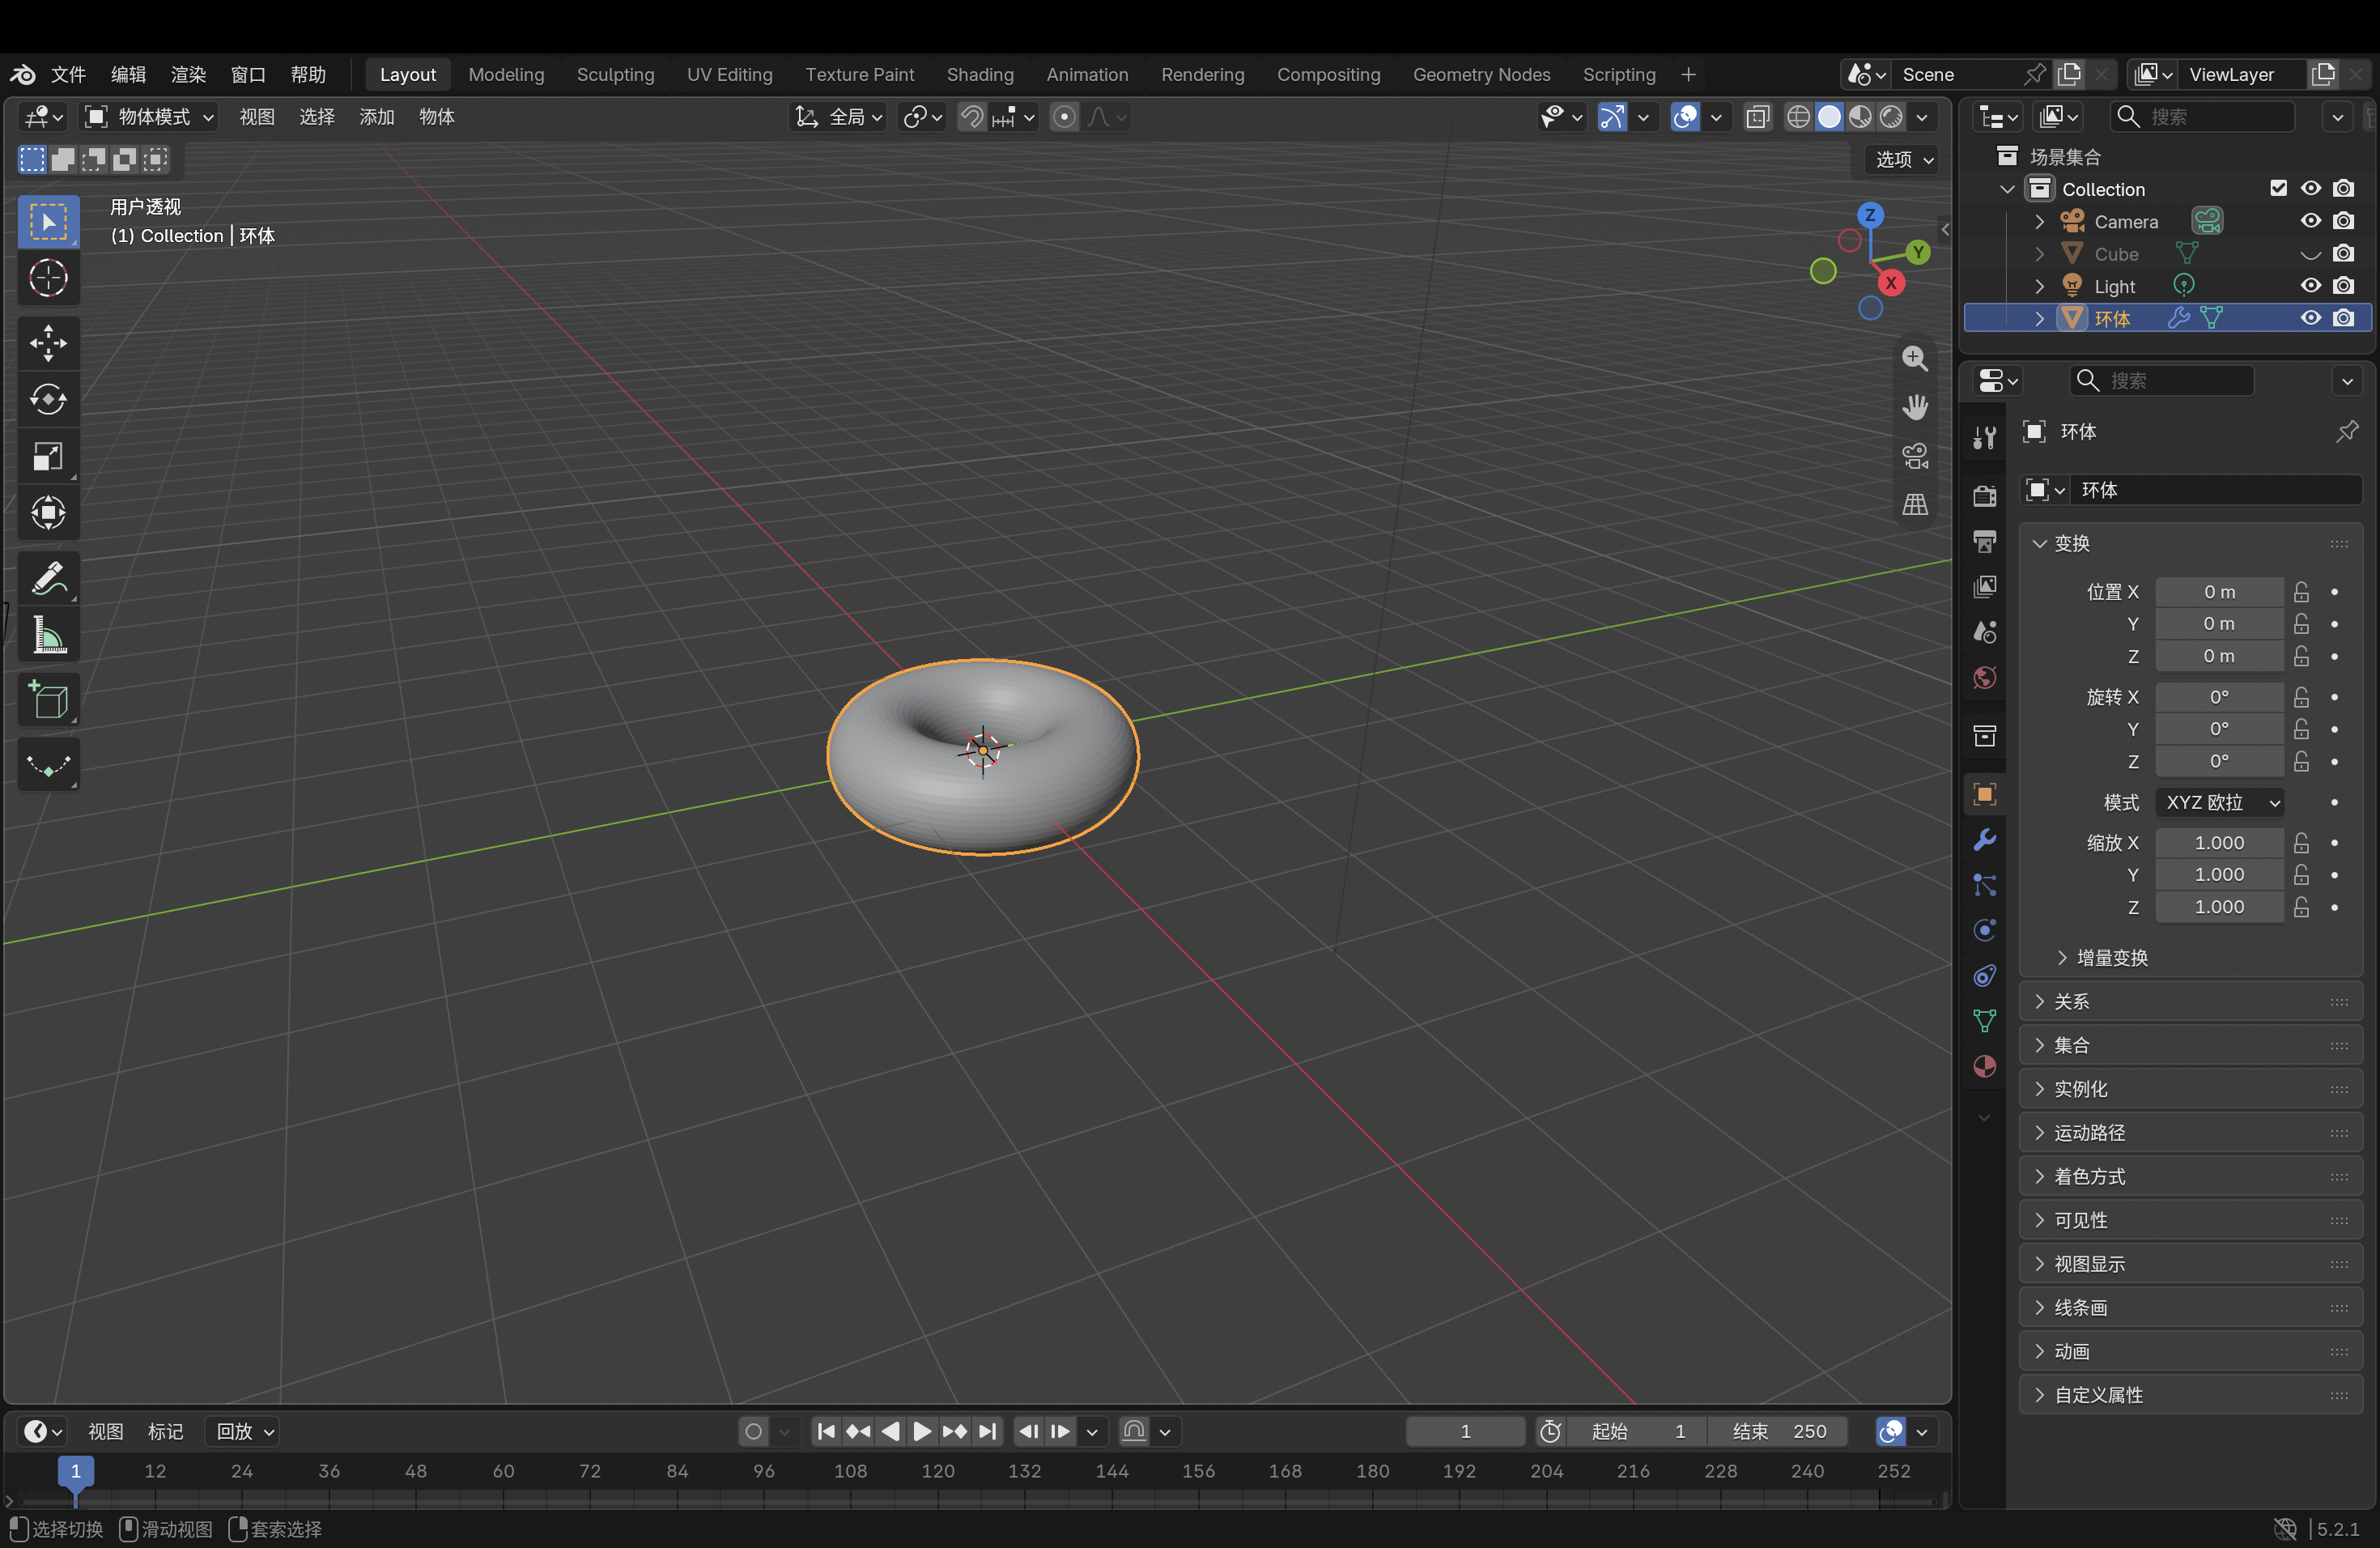Show the hidden Cube in the outliner
Screen dimensions: 2380x1548
(2311, 254)
